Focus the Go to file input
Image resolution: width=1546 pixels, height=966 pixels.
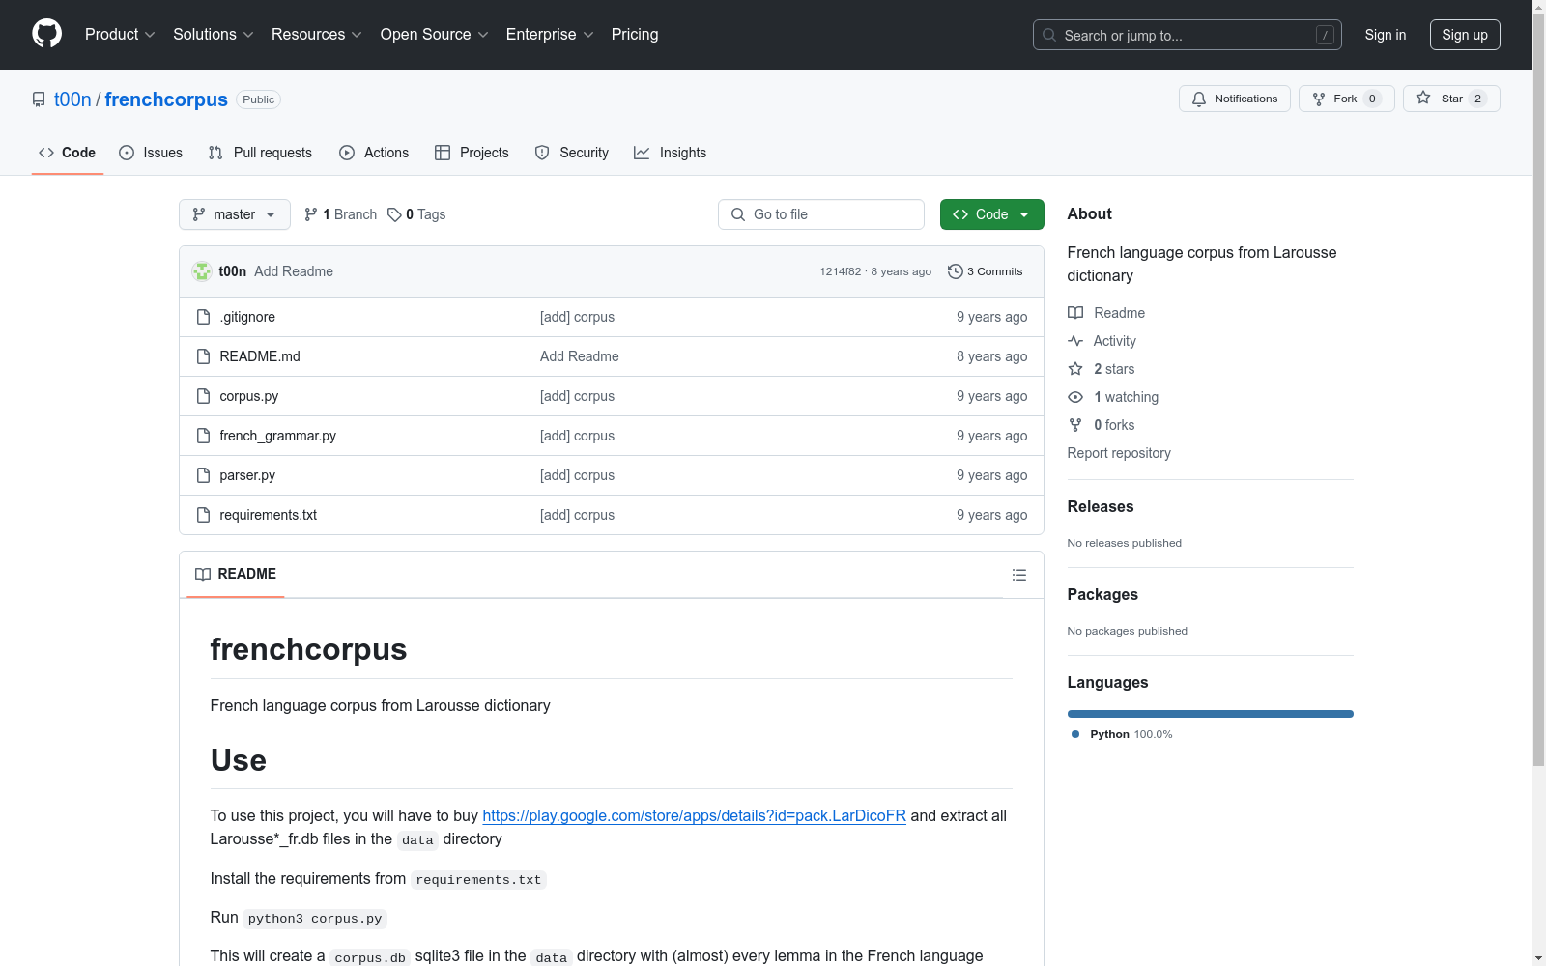pyautogui.click(x=821, y=214)
